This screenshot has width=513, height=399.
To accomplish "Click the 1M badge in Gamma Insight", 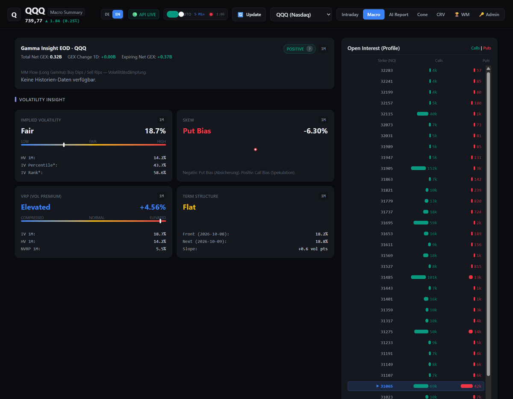I will coord(323,49).
